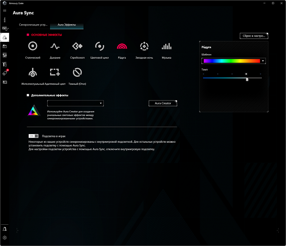The width and height of the screenshot is (286, 246).
Task: Click the Темп speed slider handle
Action: [247, 79]
